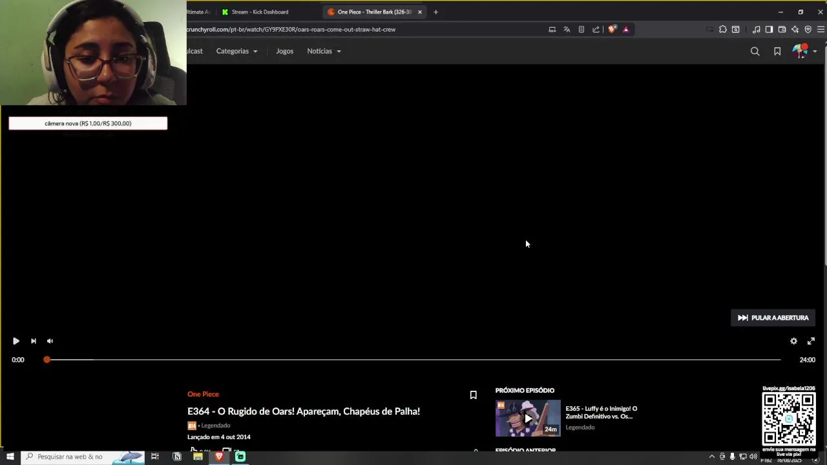827x465 pixels.
Task: Add episode E364 to watchlist via bookmark icon
Action: click(473, 395)
